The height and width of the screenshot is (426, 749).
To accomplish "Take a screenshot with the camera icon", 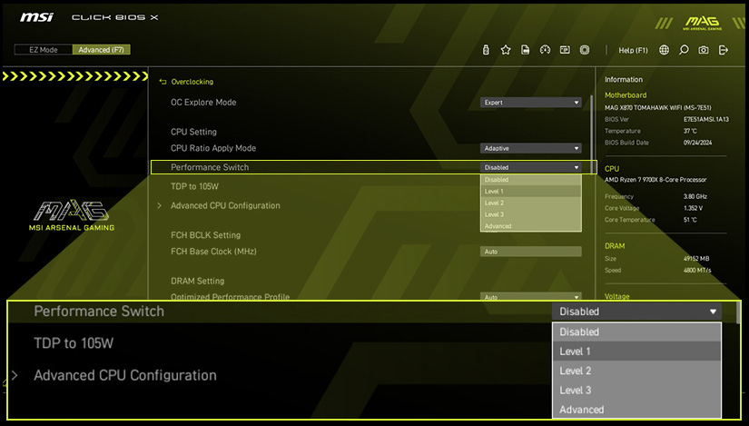I will click(704, 50).
